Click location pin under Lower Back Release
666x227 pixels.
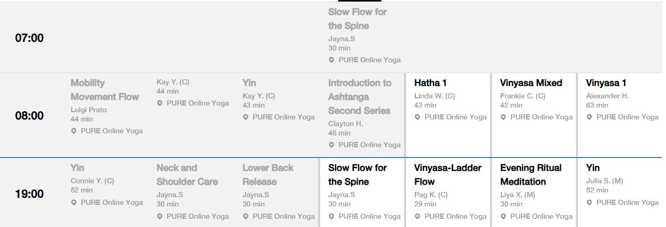(246, 216)
